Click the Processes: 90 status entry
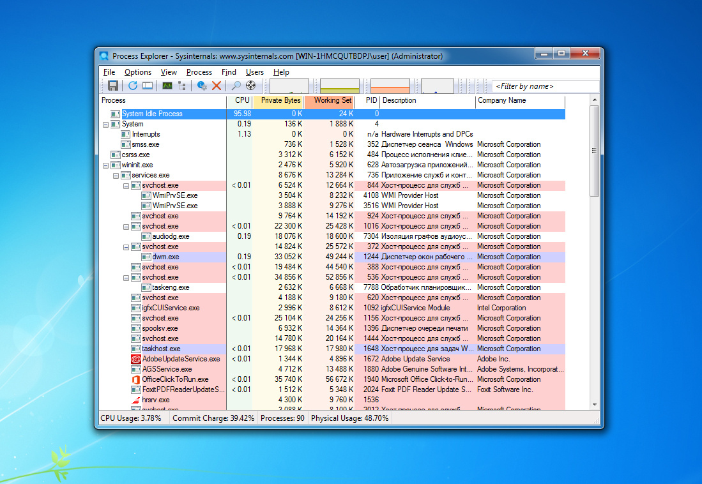The height and width of the screenshot is (484, 702). (282, 418)
